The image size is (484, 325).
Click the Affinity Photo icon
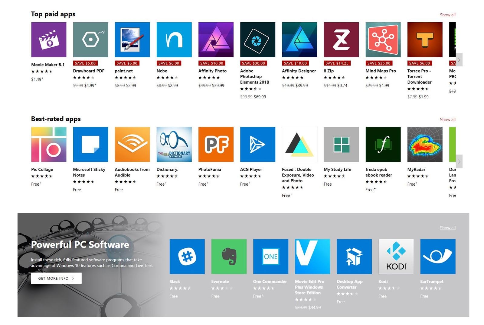(x=216, y=40)
